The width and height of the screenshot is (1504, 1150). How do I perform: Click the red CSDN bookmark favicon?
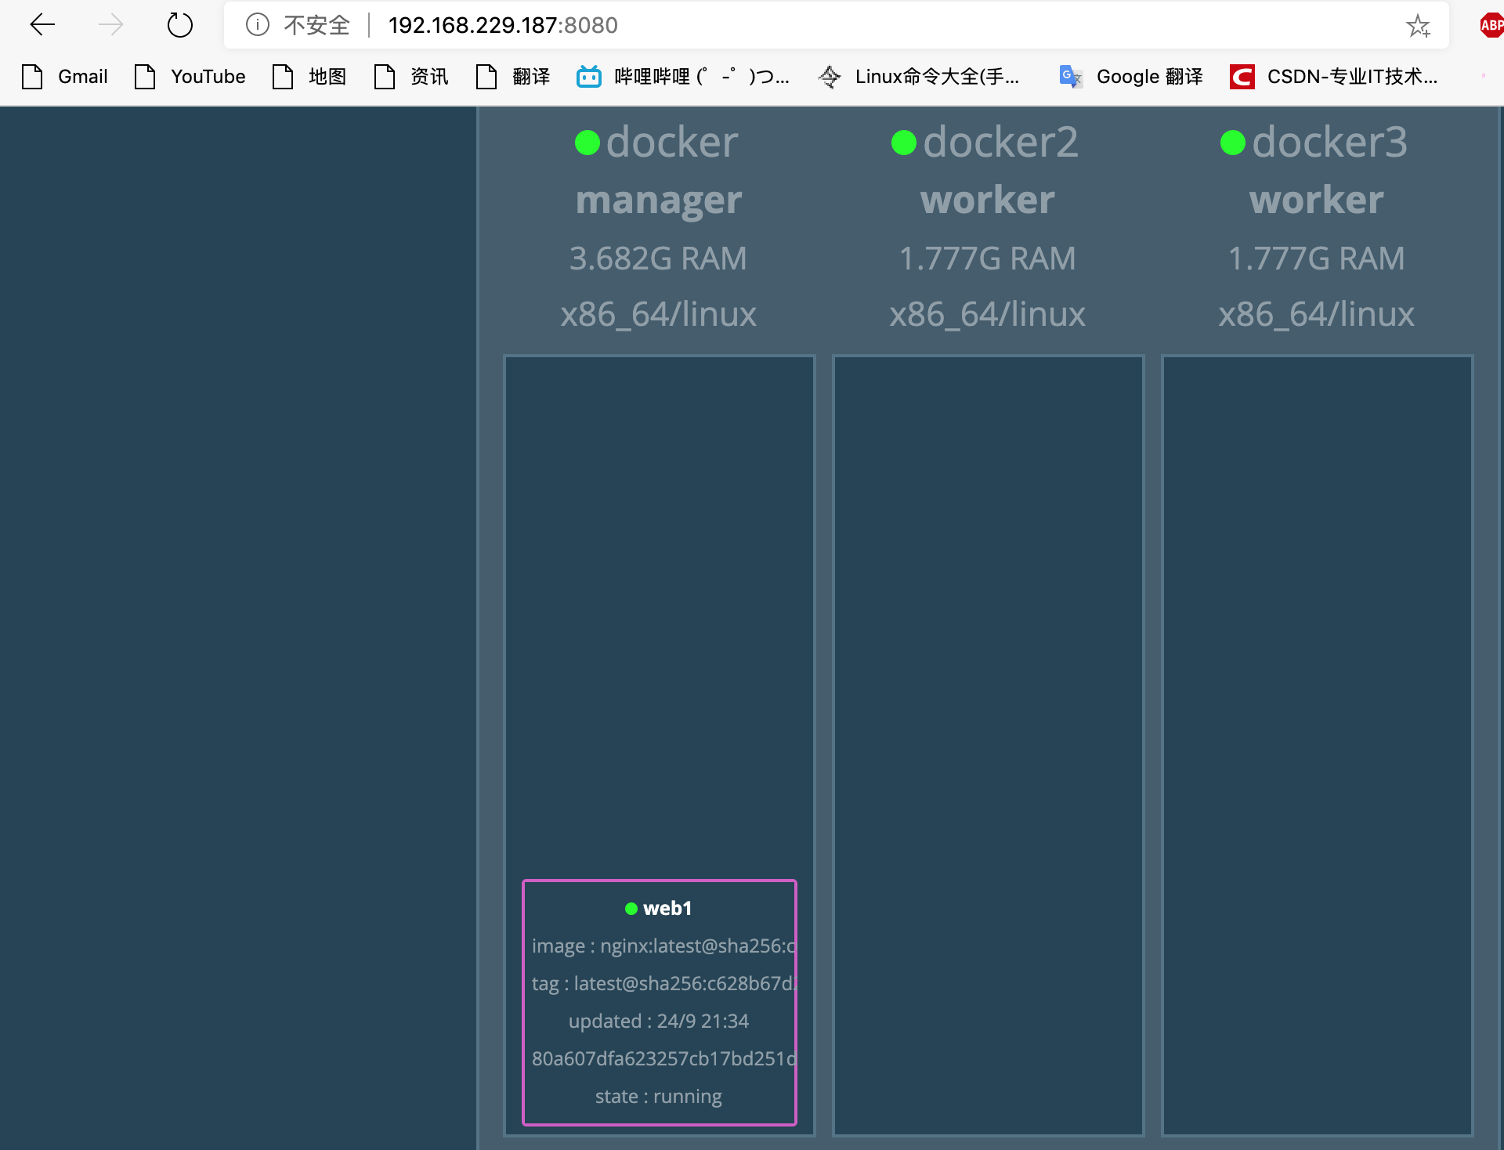1242,77
